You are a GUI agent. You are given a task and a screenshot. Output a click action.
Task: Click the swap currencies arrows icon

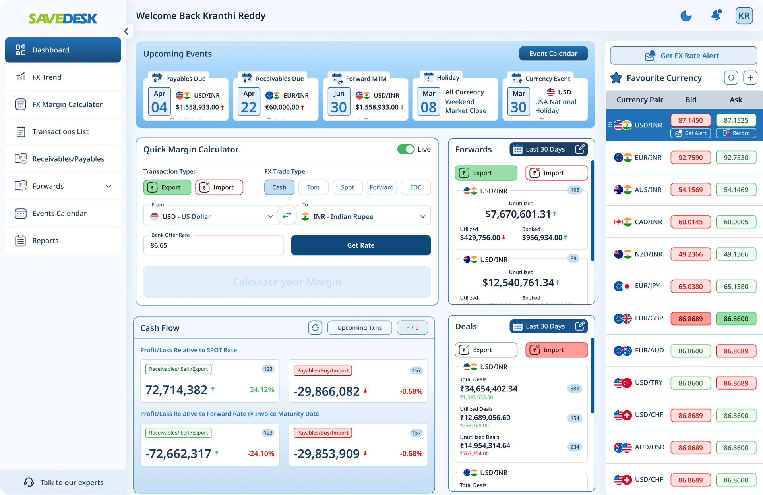[287, 216]
